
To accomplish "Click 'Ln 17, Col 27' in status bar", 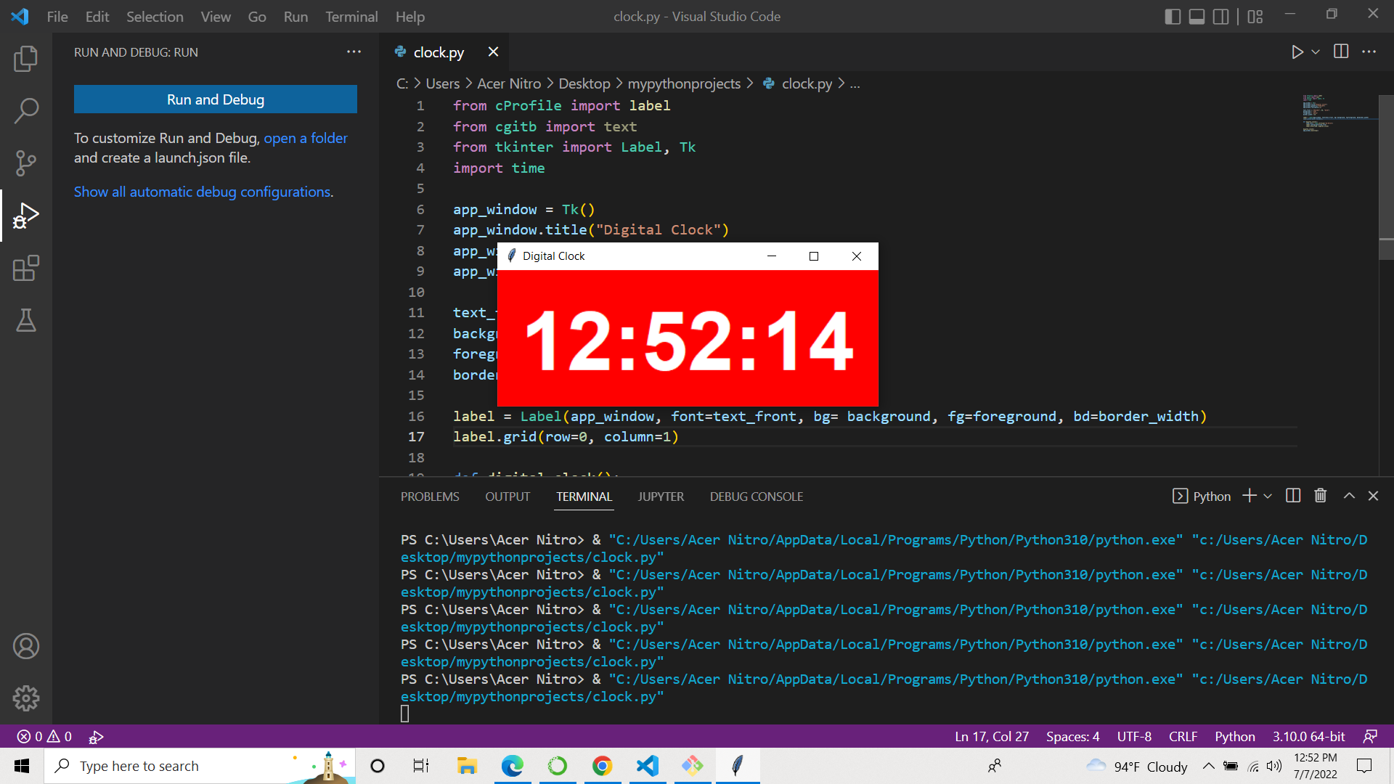I will [x=992, y=736].
